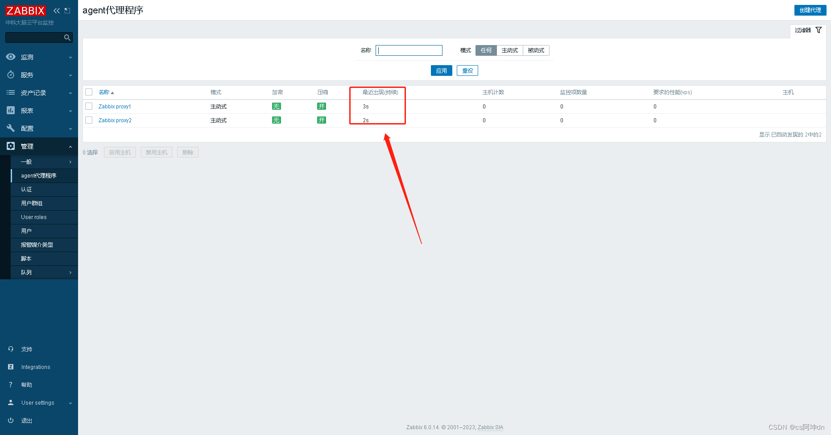Expand the 监测 menu chevron
Screen dimensions: 831x435
[70, 57]
